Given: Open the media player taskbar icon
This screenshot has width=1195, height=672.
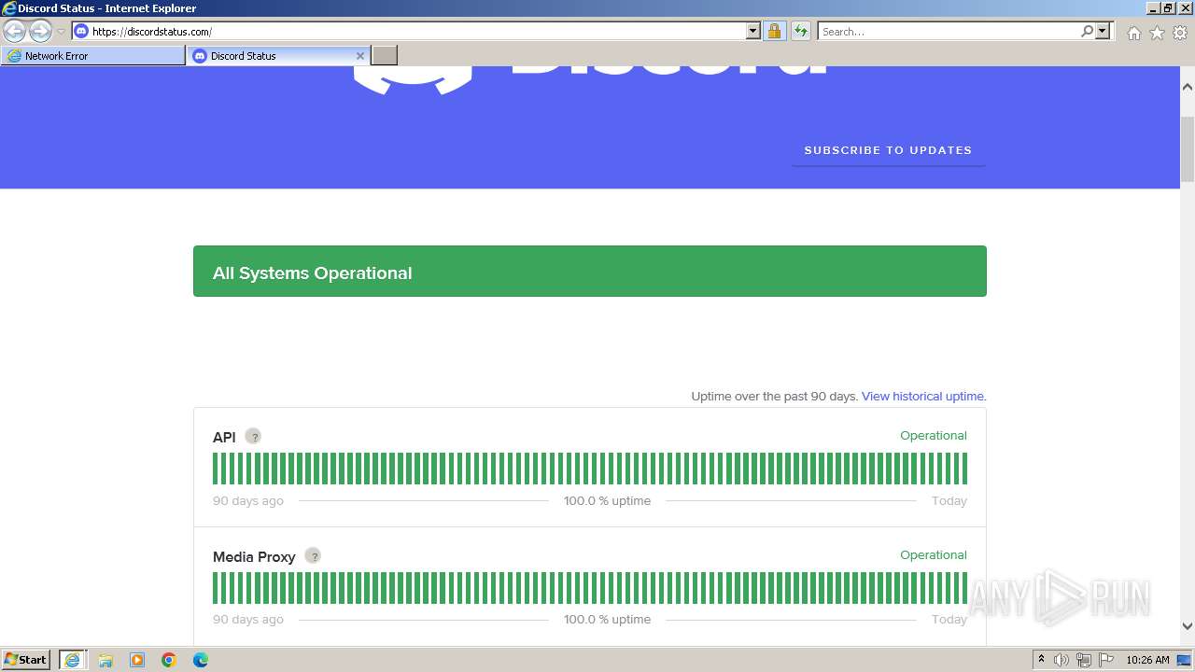Looking at the screenshot, I should point(137,660).
